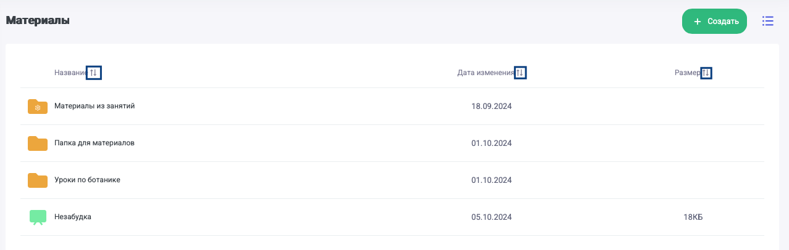Click the Материалы из занятий folder icon

click(x=38, y=107)
